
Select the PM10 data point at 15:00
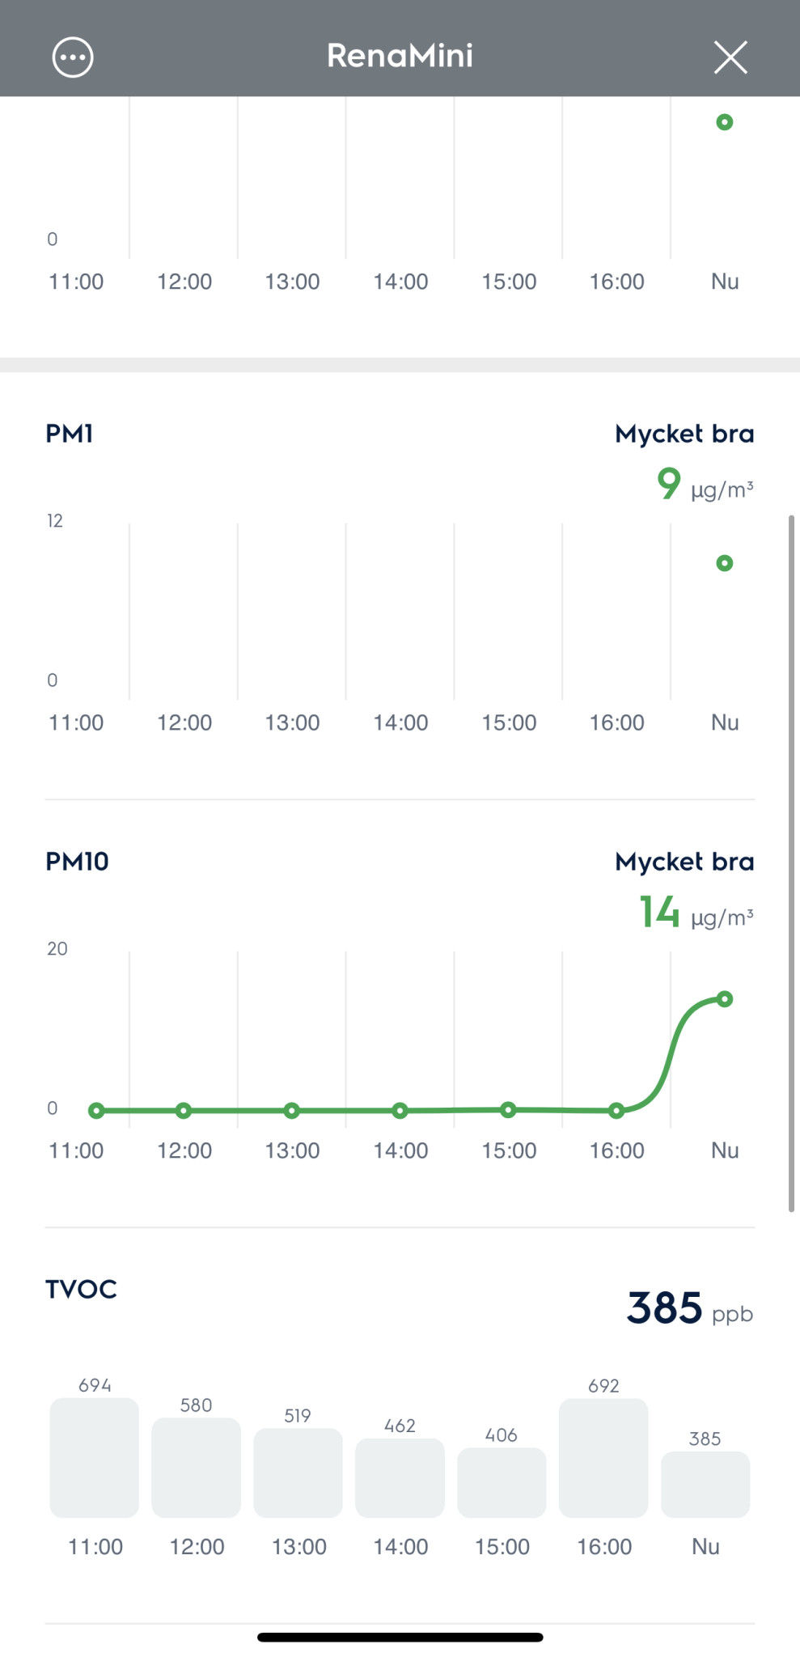point(508,1110)
